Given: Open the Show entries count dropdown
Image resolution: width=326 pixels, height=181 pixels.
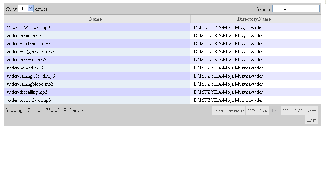Looking at the screenshot, I should pyautogui.click(x=26, y=9).
